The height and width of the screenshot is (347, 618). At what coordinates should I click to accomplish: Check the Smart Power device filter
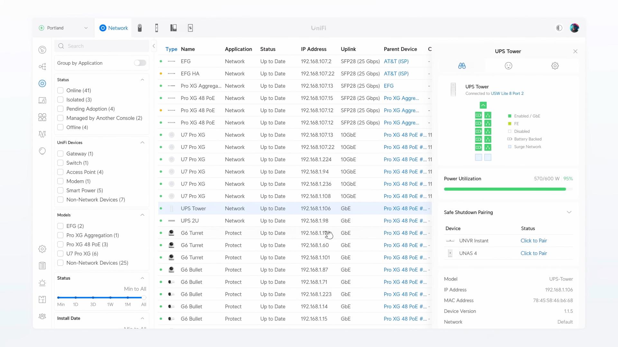click(60, 191)
